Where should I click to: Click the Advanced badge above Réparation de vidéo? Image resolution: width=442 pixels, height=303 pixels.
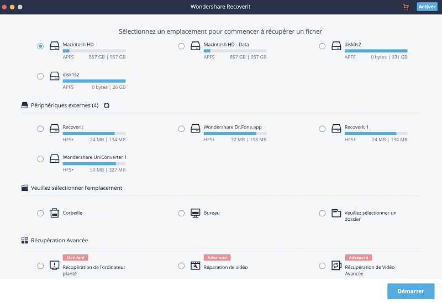pyautogui.click(x=217, y=258)
